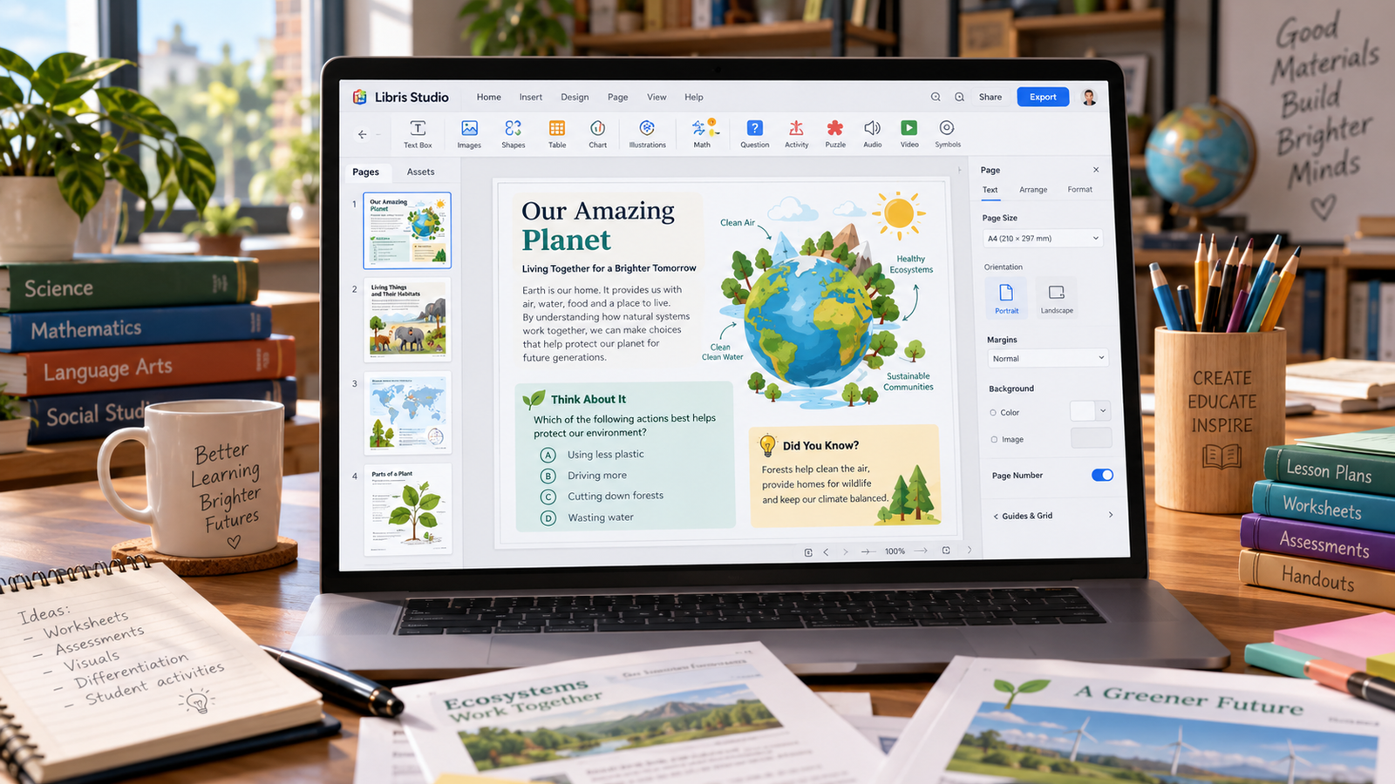Expand the Guides & Grid section
Screen dimensions: 1395x784
click(x=1053, y=516)
